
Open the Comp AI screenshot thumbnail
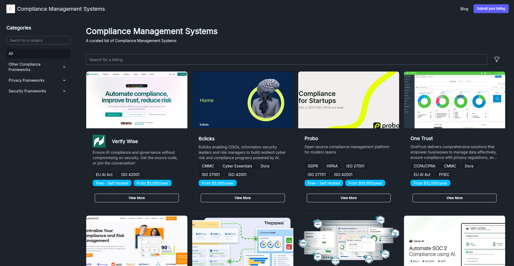pyautogui.click(x=455, y=241)
